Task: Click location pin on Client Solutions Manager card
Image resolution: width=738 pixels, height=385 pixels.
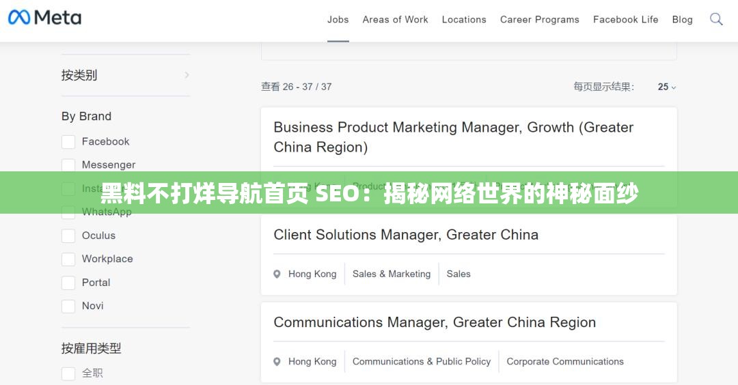Action: pos(277,274)
